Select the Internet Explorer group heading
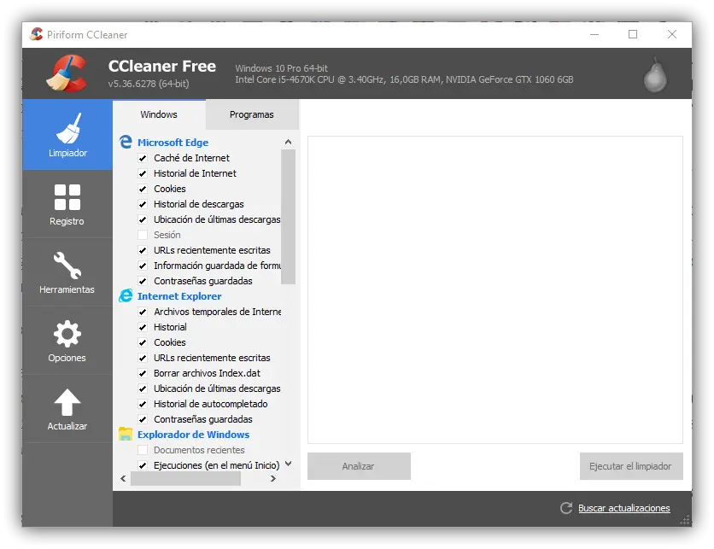 pos(179,296)
